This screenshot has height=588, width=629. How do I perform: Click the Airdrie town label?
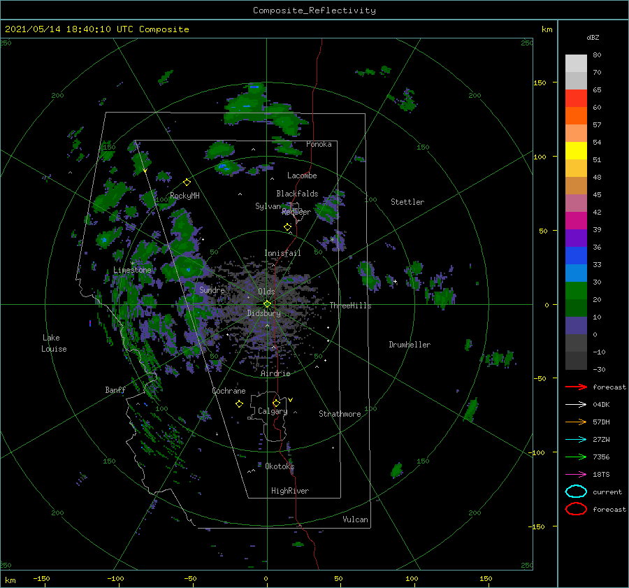[x=275, y=373]
